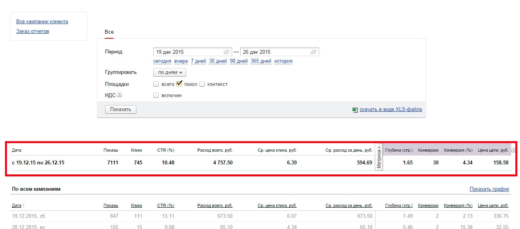
Task: Toggle the 'всего' checkbox
Action: (x=156, y=84)
